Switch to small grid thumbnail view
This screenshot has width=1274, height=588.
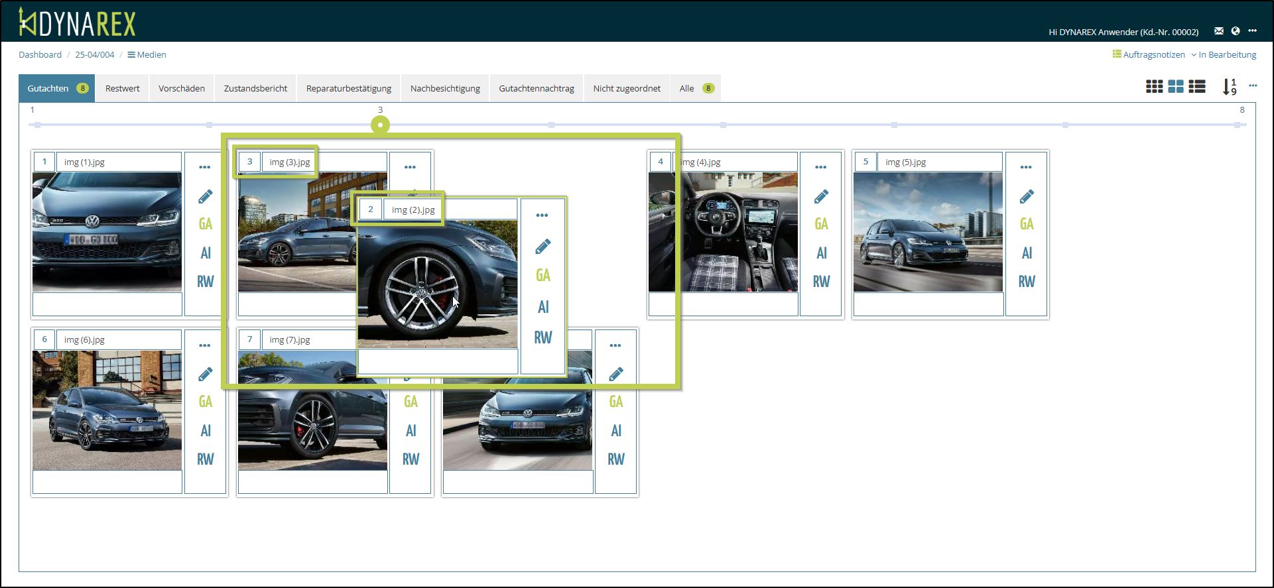pyautogui.click(x=1154, y=87)
